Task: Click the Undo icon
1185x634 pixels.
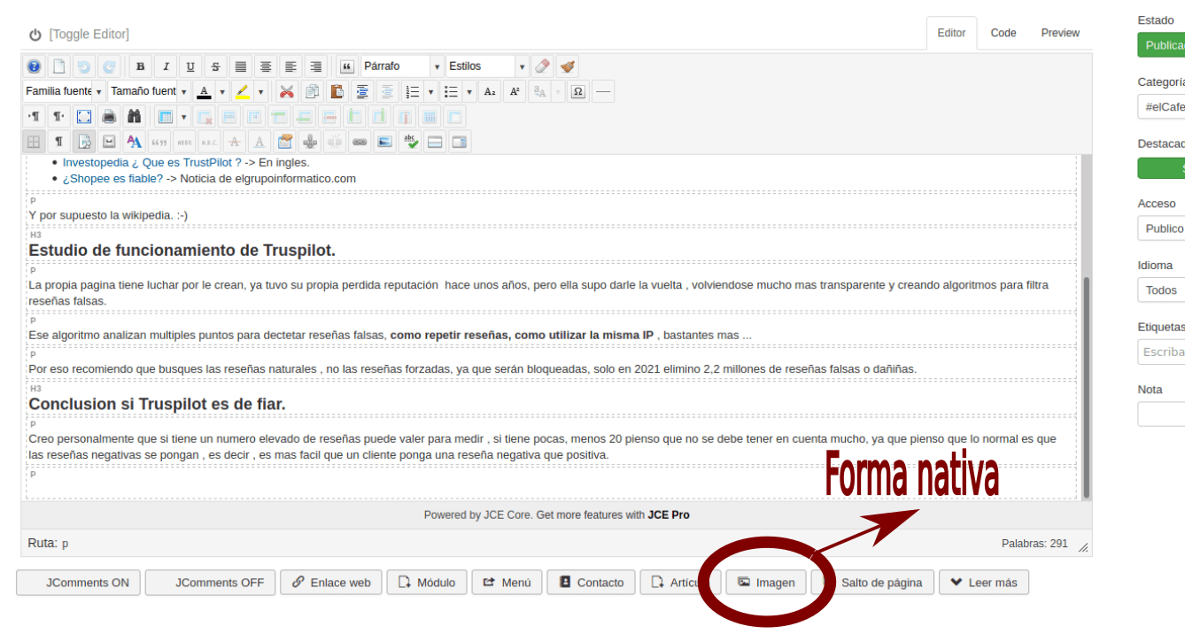Action: 83,66
